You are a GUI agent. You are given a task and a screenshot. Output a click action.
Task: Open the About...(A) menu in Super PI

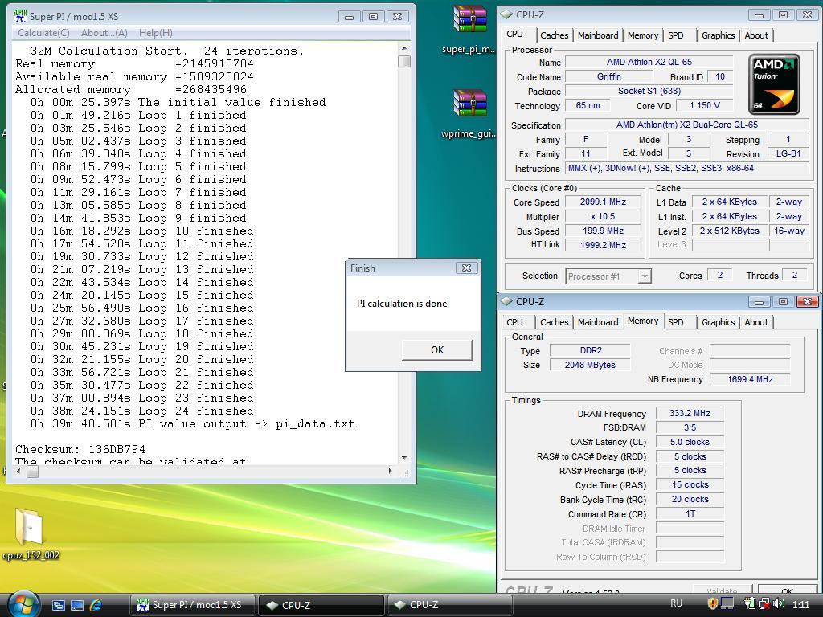104,32
